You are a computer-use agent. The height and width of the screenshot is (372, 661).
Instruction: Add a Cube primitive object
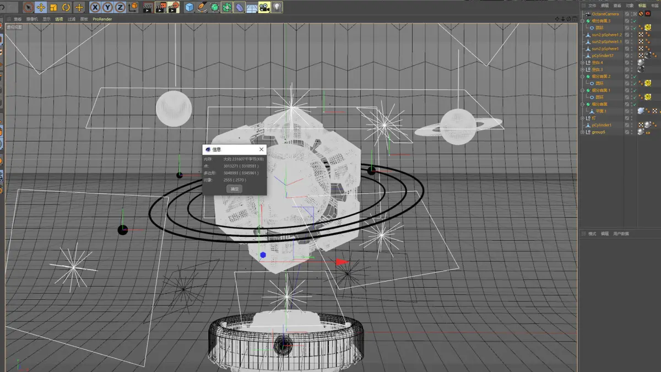coord(189,7)
